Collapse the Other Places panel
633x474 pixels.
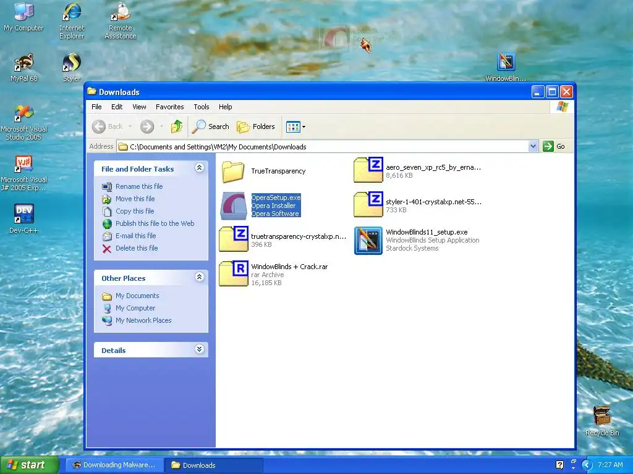point(200,277)
